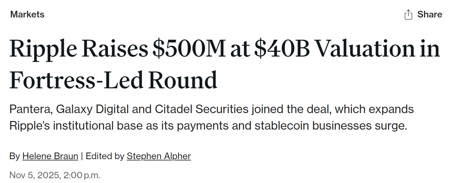
Task: Open author Helene Braun's profile link
Action: point(50,156)
